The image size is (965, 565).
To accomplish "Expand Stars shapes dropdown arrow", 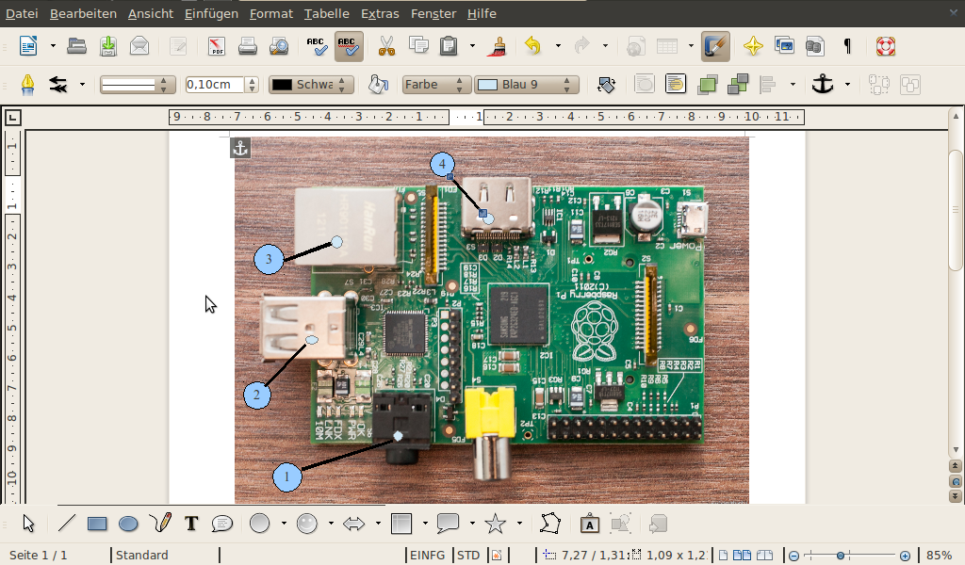I will coord(519,524).
